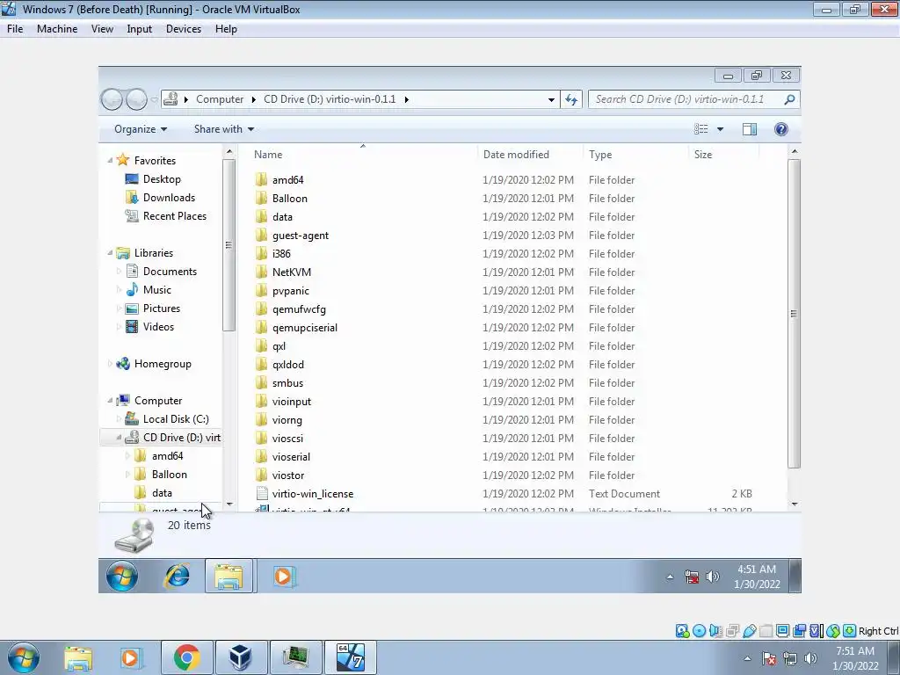Select Recent Places in Favorites

166,216
